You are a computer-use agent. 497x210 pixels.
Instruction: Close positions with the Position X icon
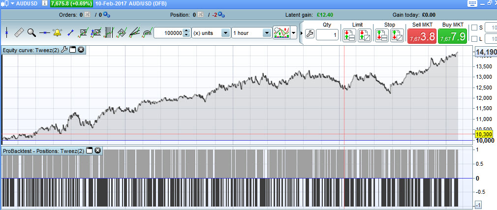[x=201, y=15]
